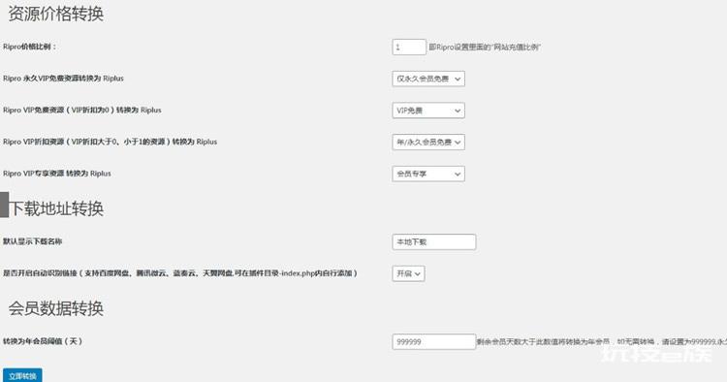Image resolution: width=727 pixels, height=382 pixels.
Task: Open the 开启 auto-detect links dropdown
Action: coord(408,273)
